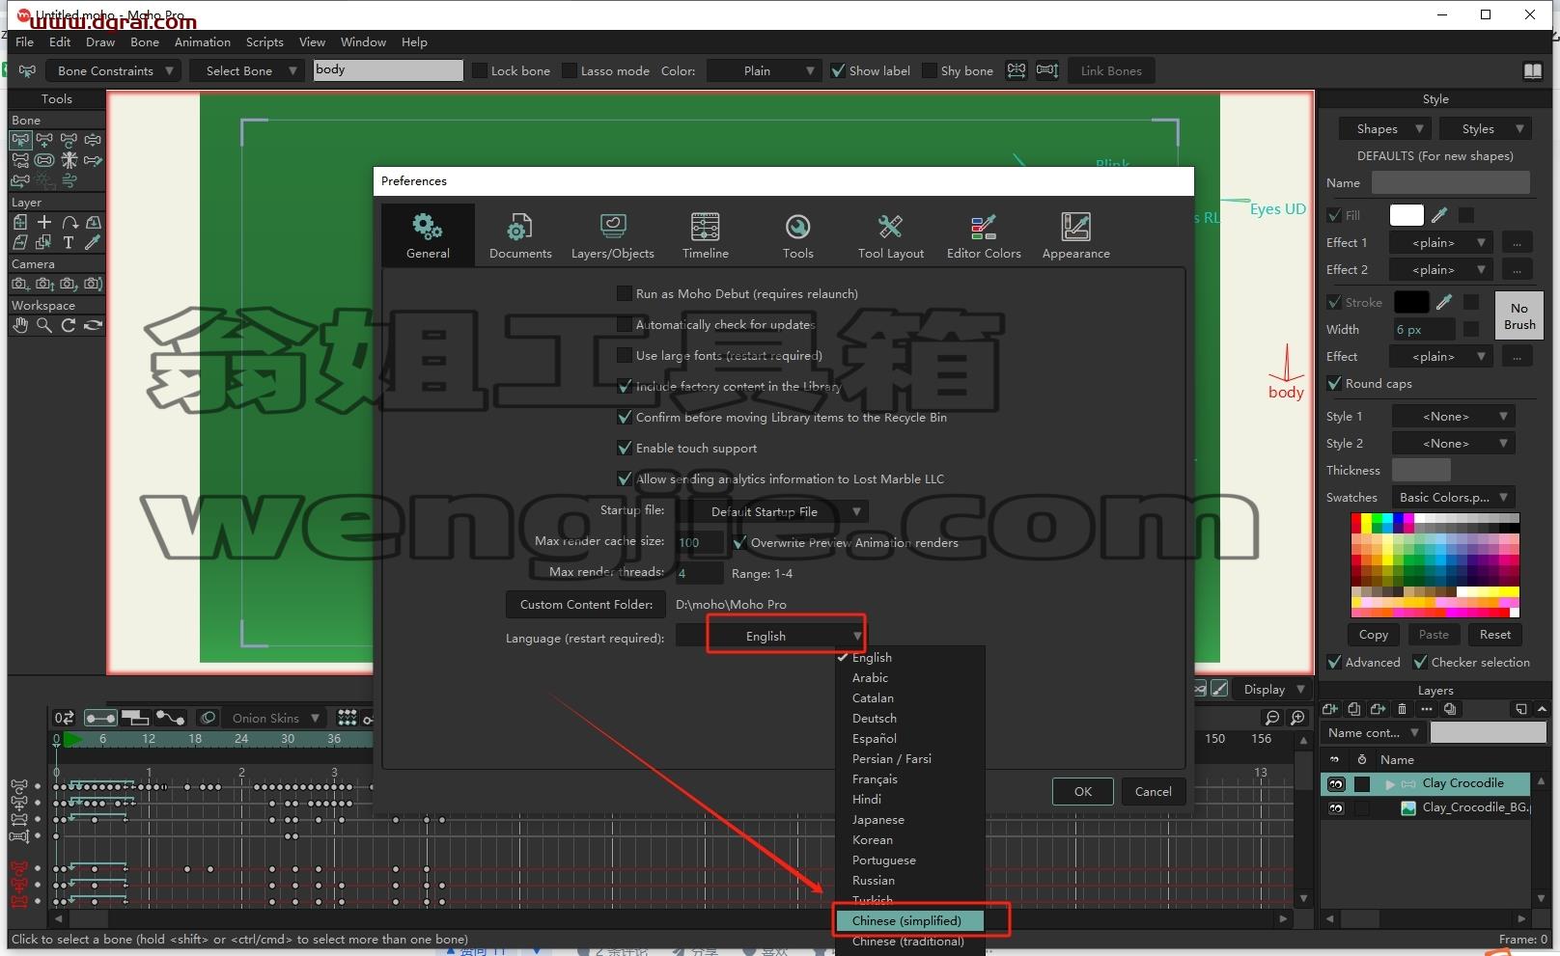
Task: Click the Library book icon
Action: pyautogui.click(x=1532, y=70)
